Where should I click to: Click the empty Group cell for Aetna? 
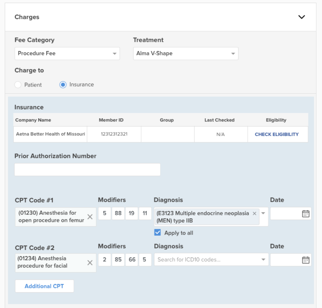click(168, 134)
